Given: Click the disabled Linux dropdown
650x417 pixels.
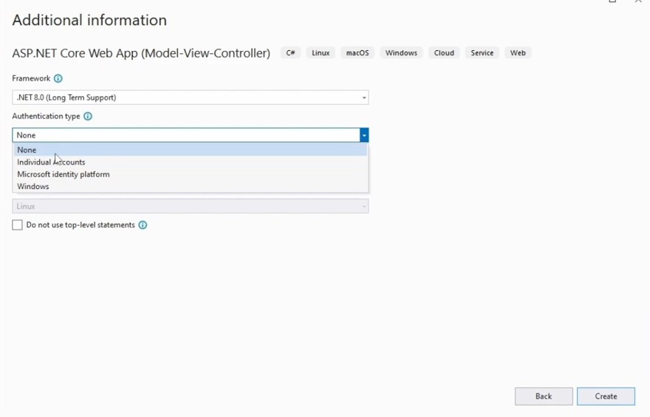Looking at the screenshot, I should point(191,206).
